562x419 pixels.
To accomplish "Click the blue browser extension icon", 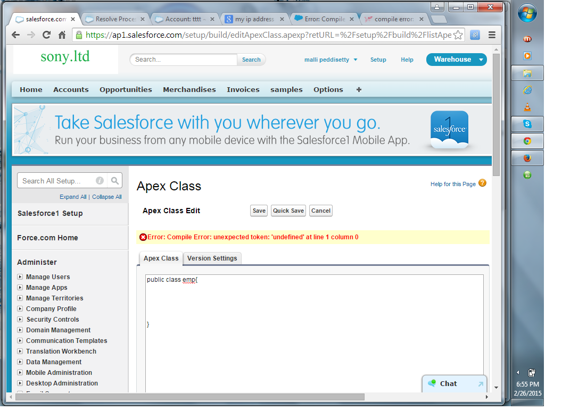I will point(475,35).
